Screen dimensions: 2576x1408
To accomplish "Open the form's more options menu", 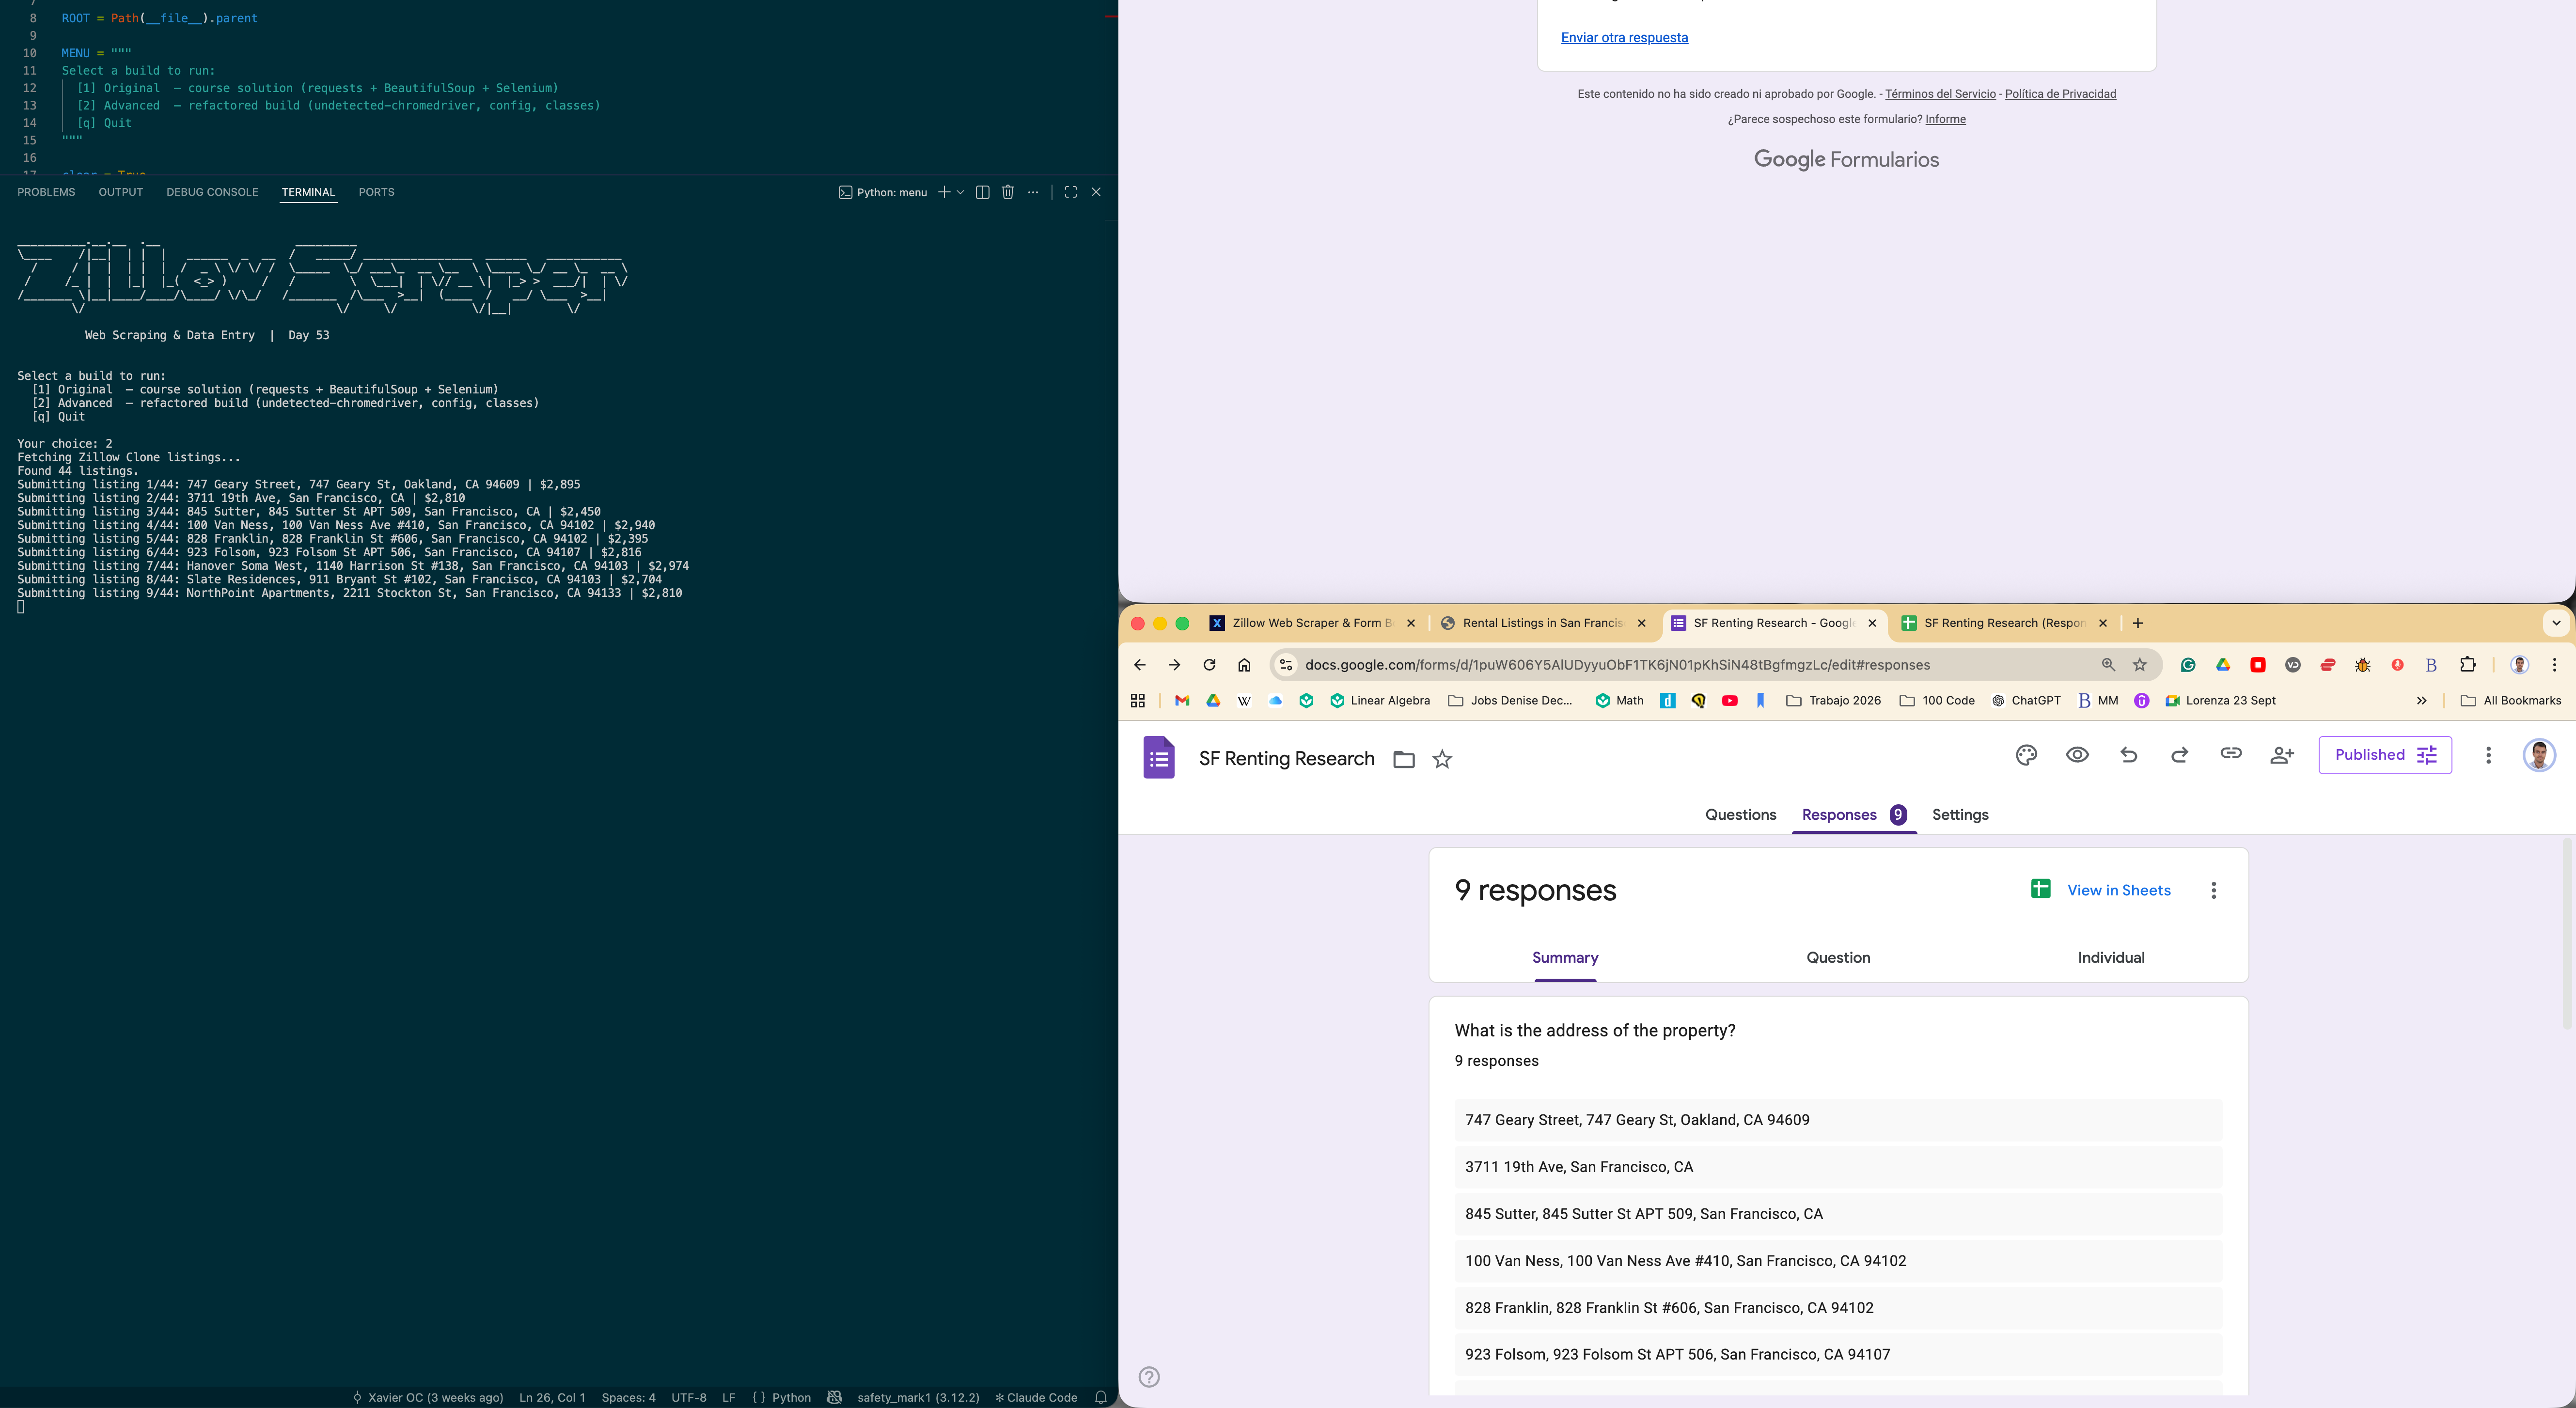I will coord(2488,755).
